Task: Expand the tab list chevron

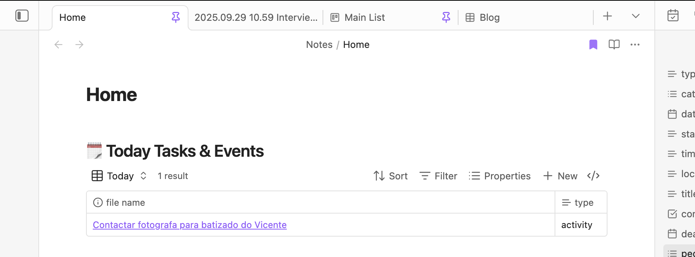Action: pos(636,16)
